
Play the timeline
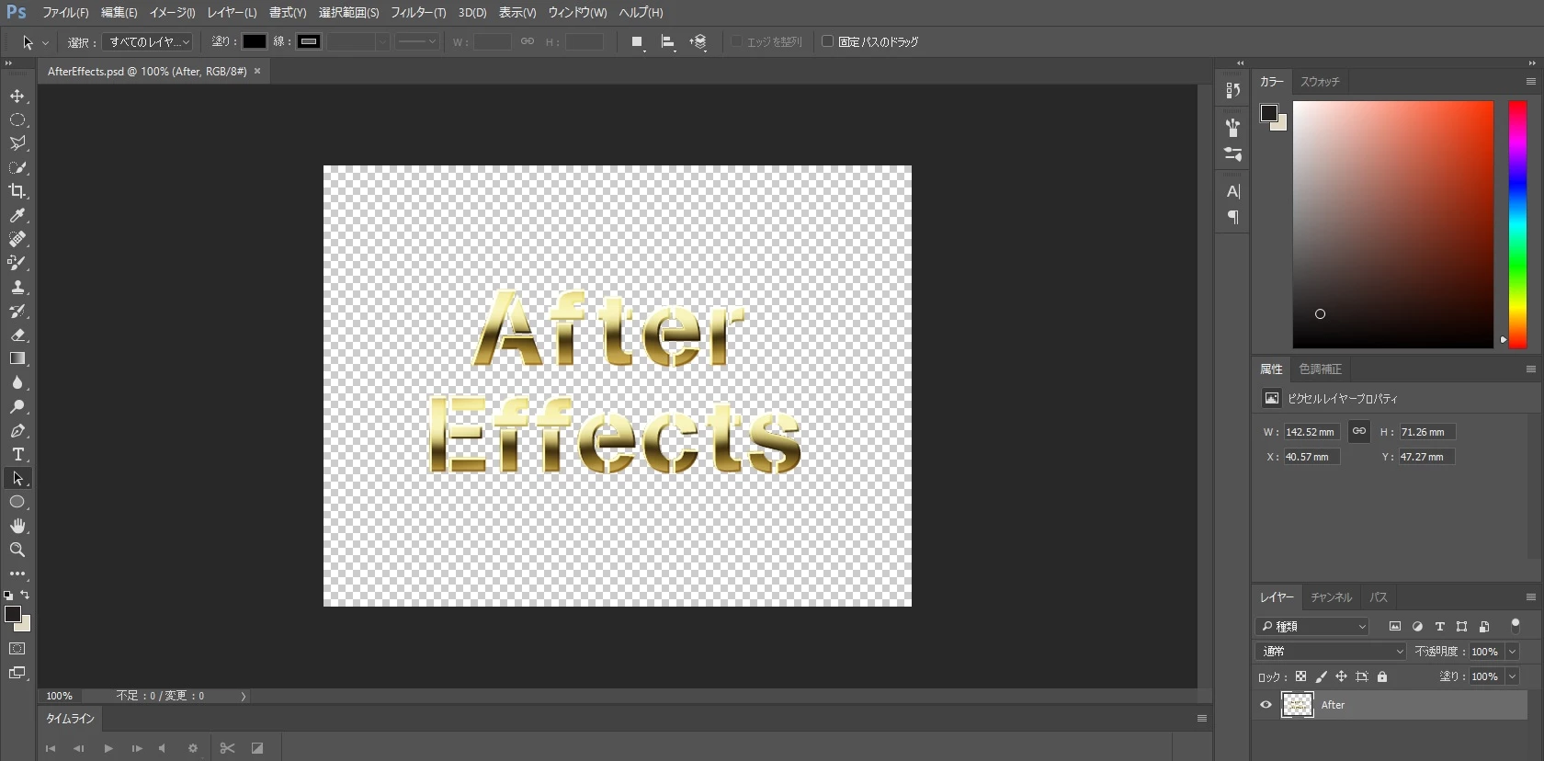coord(108,749)
